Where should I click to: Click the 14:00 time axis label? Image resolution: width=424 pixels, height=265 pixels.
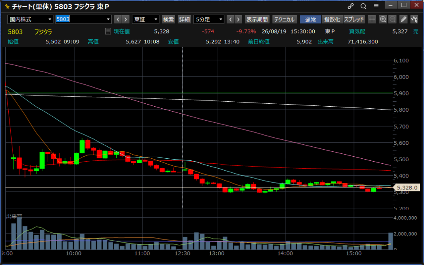285,253
